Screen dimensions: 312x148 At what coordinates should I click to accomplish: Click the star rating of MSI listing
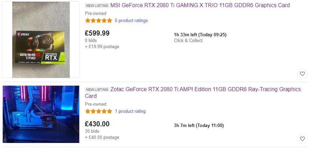pos(98,21)
